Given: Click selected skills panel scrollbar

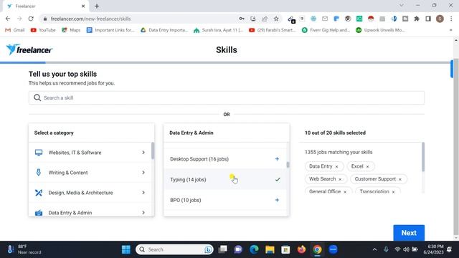Looking at the screenshot, I should [x=422, y=157].
